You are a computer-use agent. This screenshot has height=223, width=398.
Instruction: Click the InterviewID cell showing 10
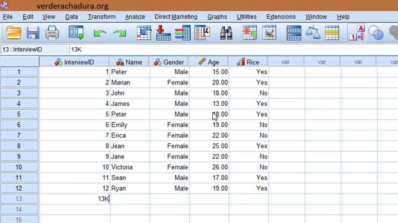click(x=75, y=167)
